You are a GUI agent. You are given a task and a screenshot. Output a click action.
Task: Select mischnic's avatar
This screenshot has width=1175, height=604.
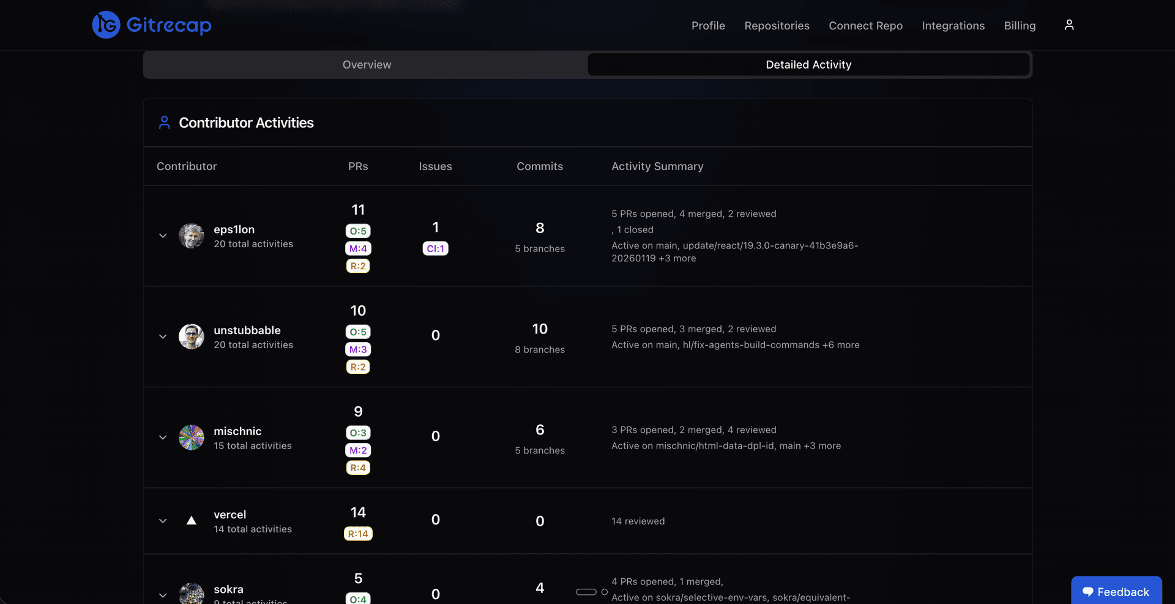pyautogui.click(x=192, y=437)
